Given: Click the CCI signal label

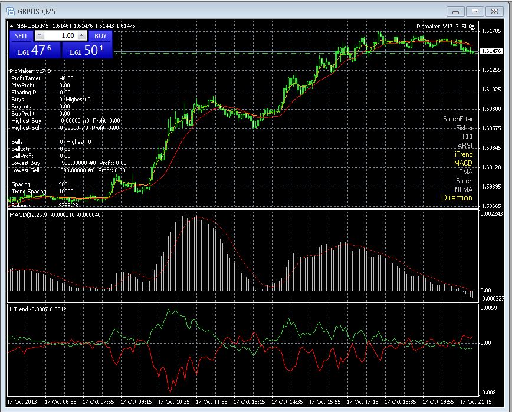Looking at the screenshot, I should (468, 137).
